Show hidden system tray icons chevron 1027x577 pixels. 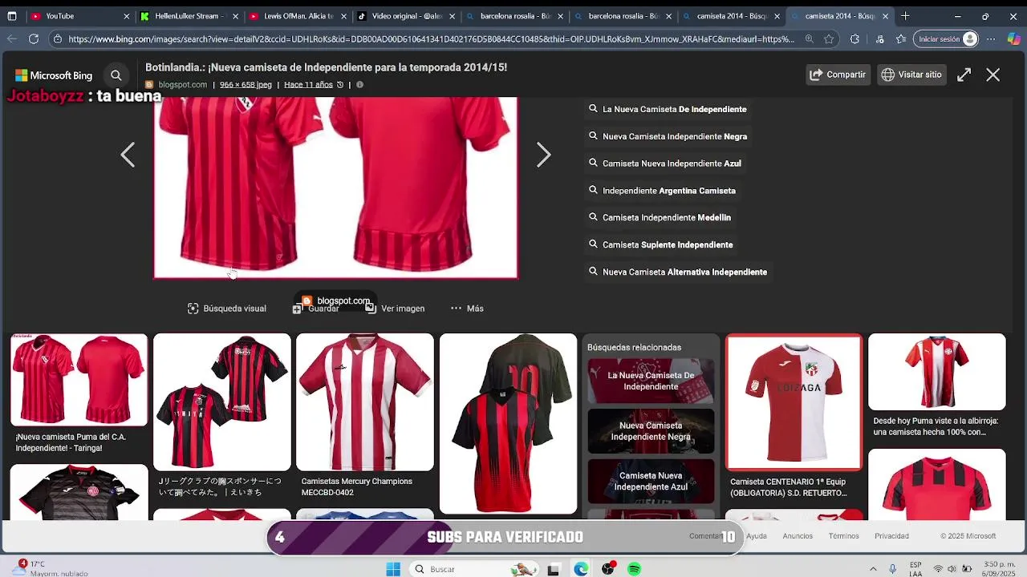873,569
